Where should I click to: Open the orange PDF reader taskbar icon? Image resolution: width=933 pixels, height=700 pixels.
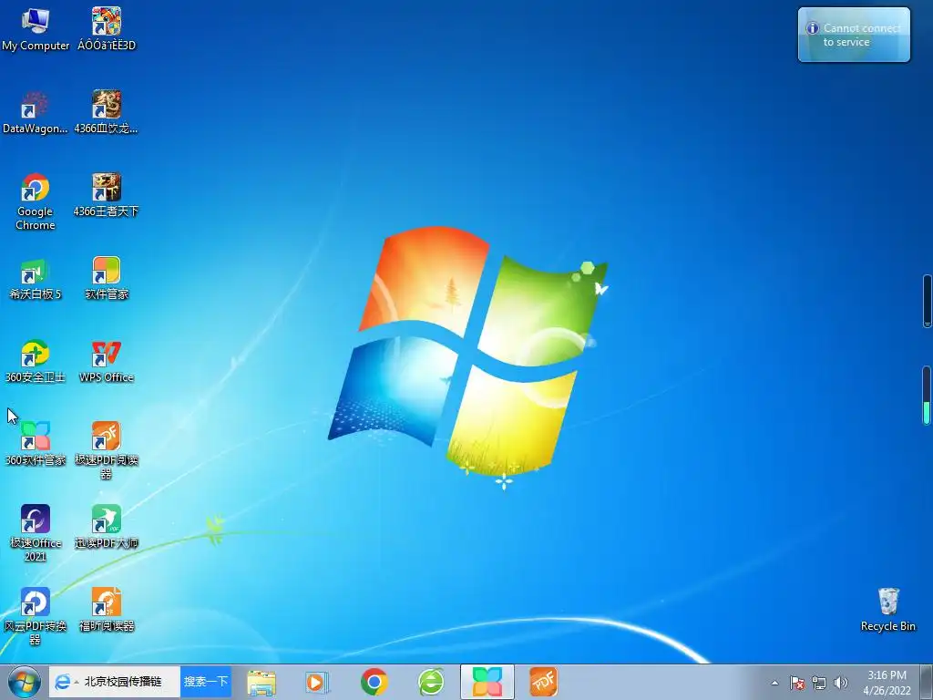(543, 682)
